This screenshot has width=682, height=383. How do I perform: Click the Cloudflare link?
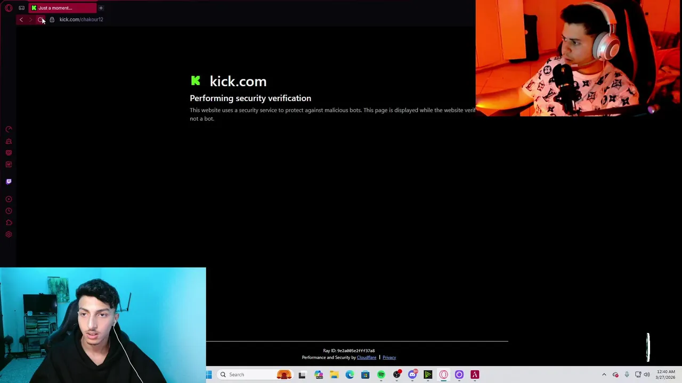[x=367, y=357]
